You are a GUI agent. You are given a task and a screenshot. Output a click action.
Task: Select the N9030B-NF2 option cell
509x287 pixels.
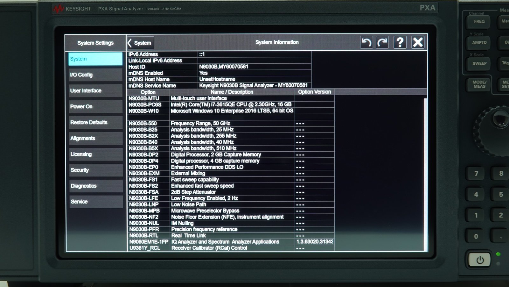pos(148,217)
